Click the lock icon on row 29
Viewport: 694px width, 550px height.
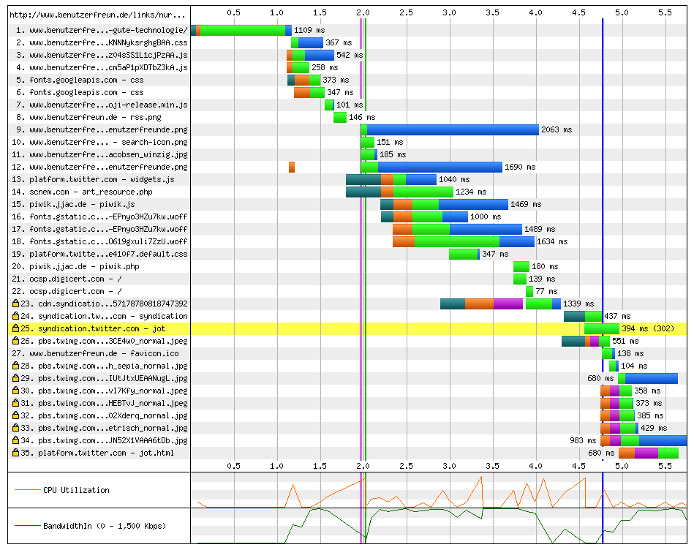15,378
